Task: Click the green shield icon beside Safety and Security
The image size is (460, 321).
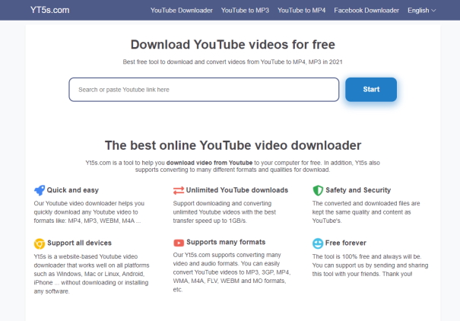Action: coord(318,190)
